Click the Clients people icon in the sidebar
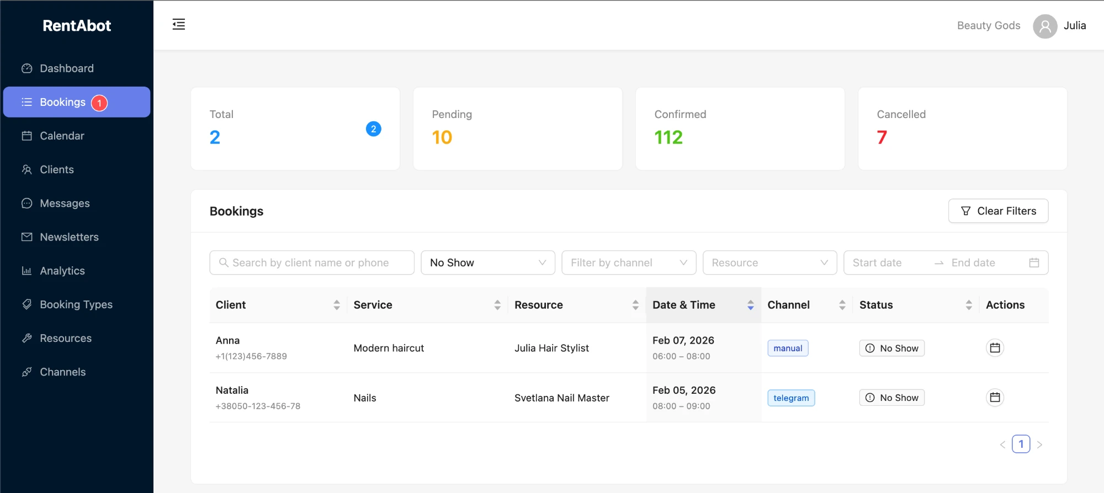Screen dimensions: 1104x493 pos(26,169)
